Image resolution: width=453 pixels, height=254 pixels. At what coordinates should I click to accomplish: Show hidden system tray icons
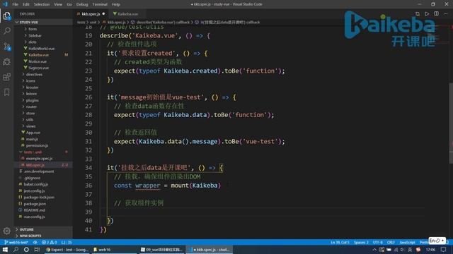point(374,250)
